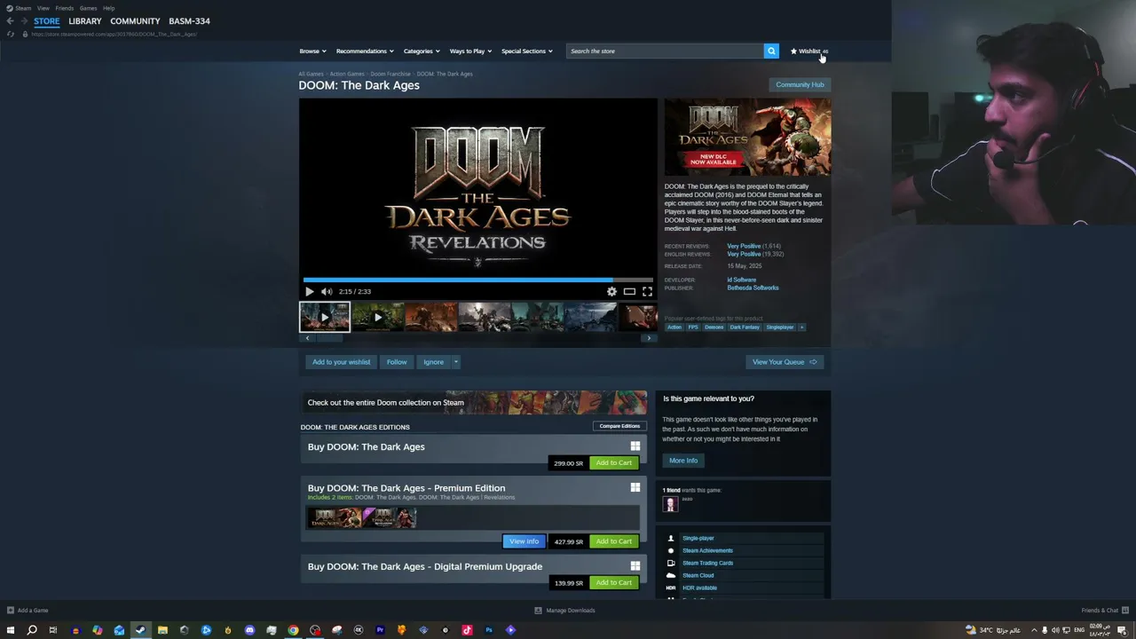Screen dimensions: 1136x639
Task: Click the Dark Fantasy tag
Action: pos(745,327)
